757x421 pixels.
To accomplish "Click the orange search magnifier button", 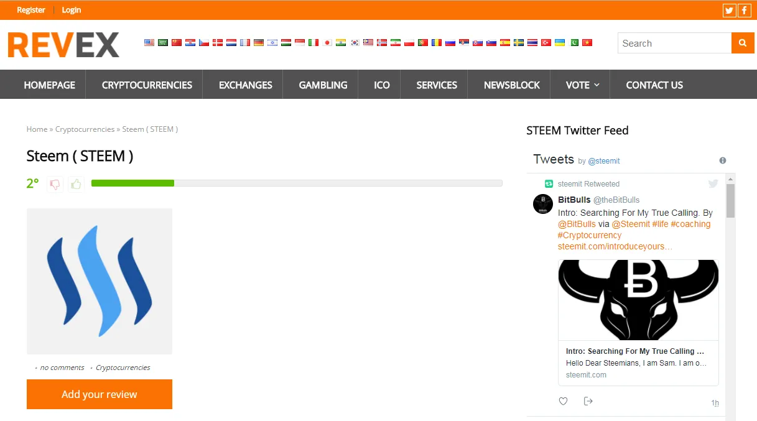I will click(x=743, y=43).
